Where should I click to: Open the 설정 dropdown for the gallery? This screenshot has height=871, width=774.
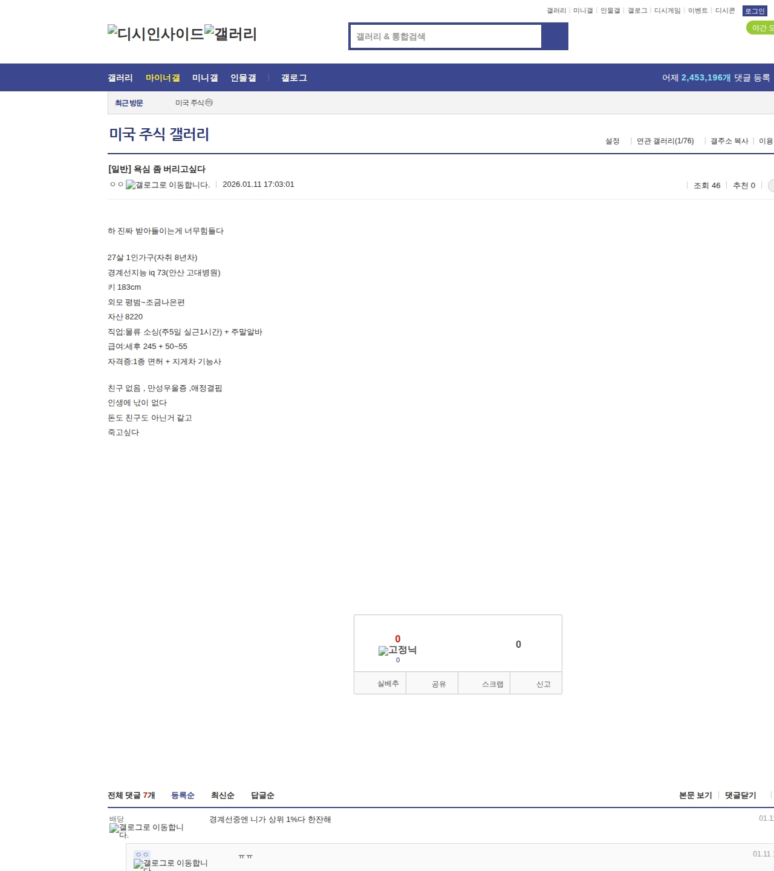[x=612, y=141]
